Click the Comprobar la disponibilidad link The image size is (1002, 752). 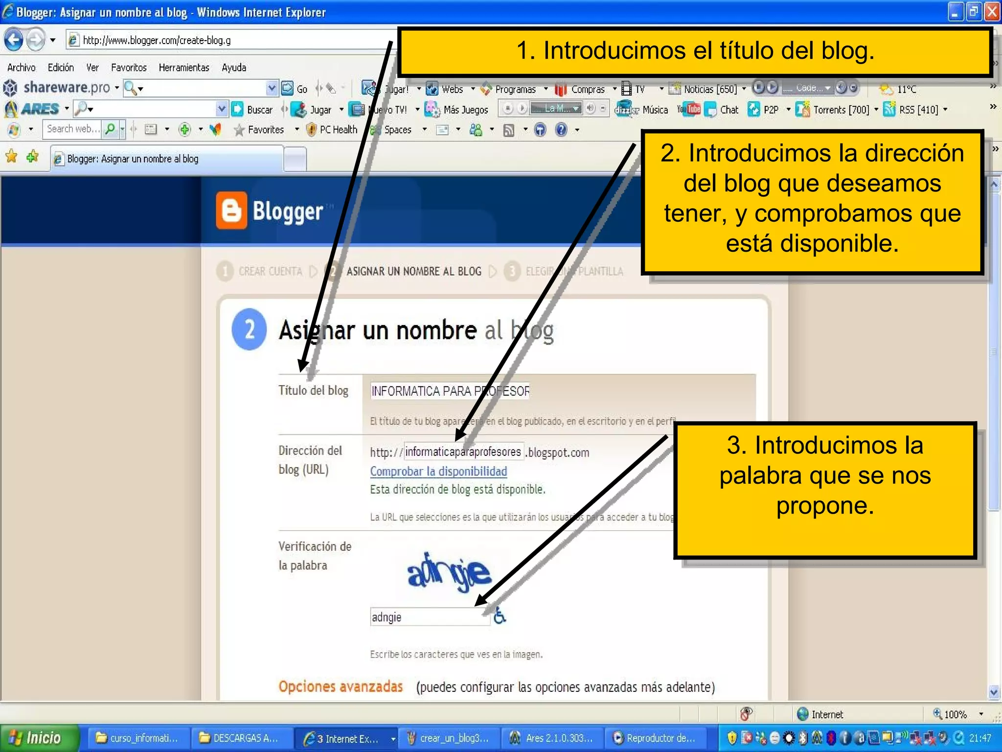coord(438,471)
